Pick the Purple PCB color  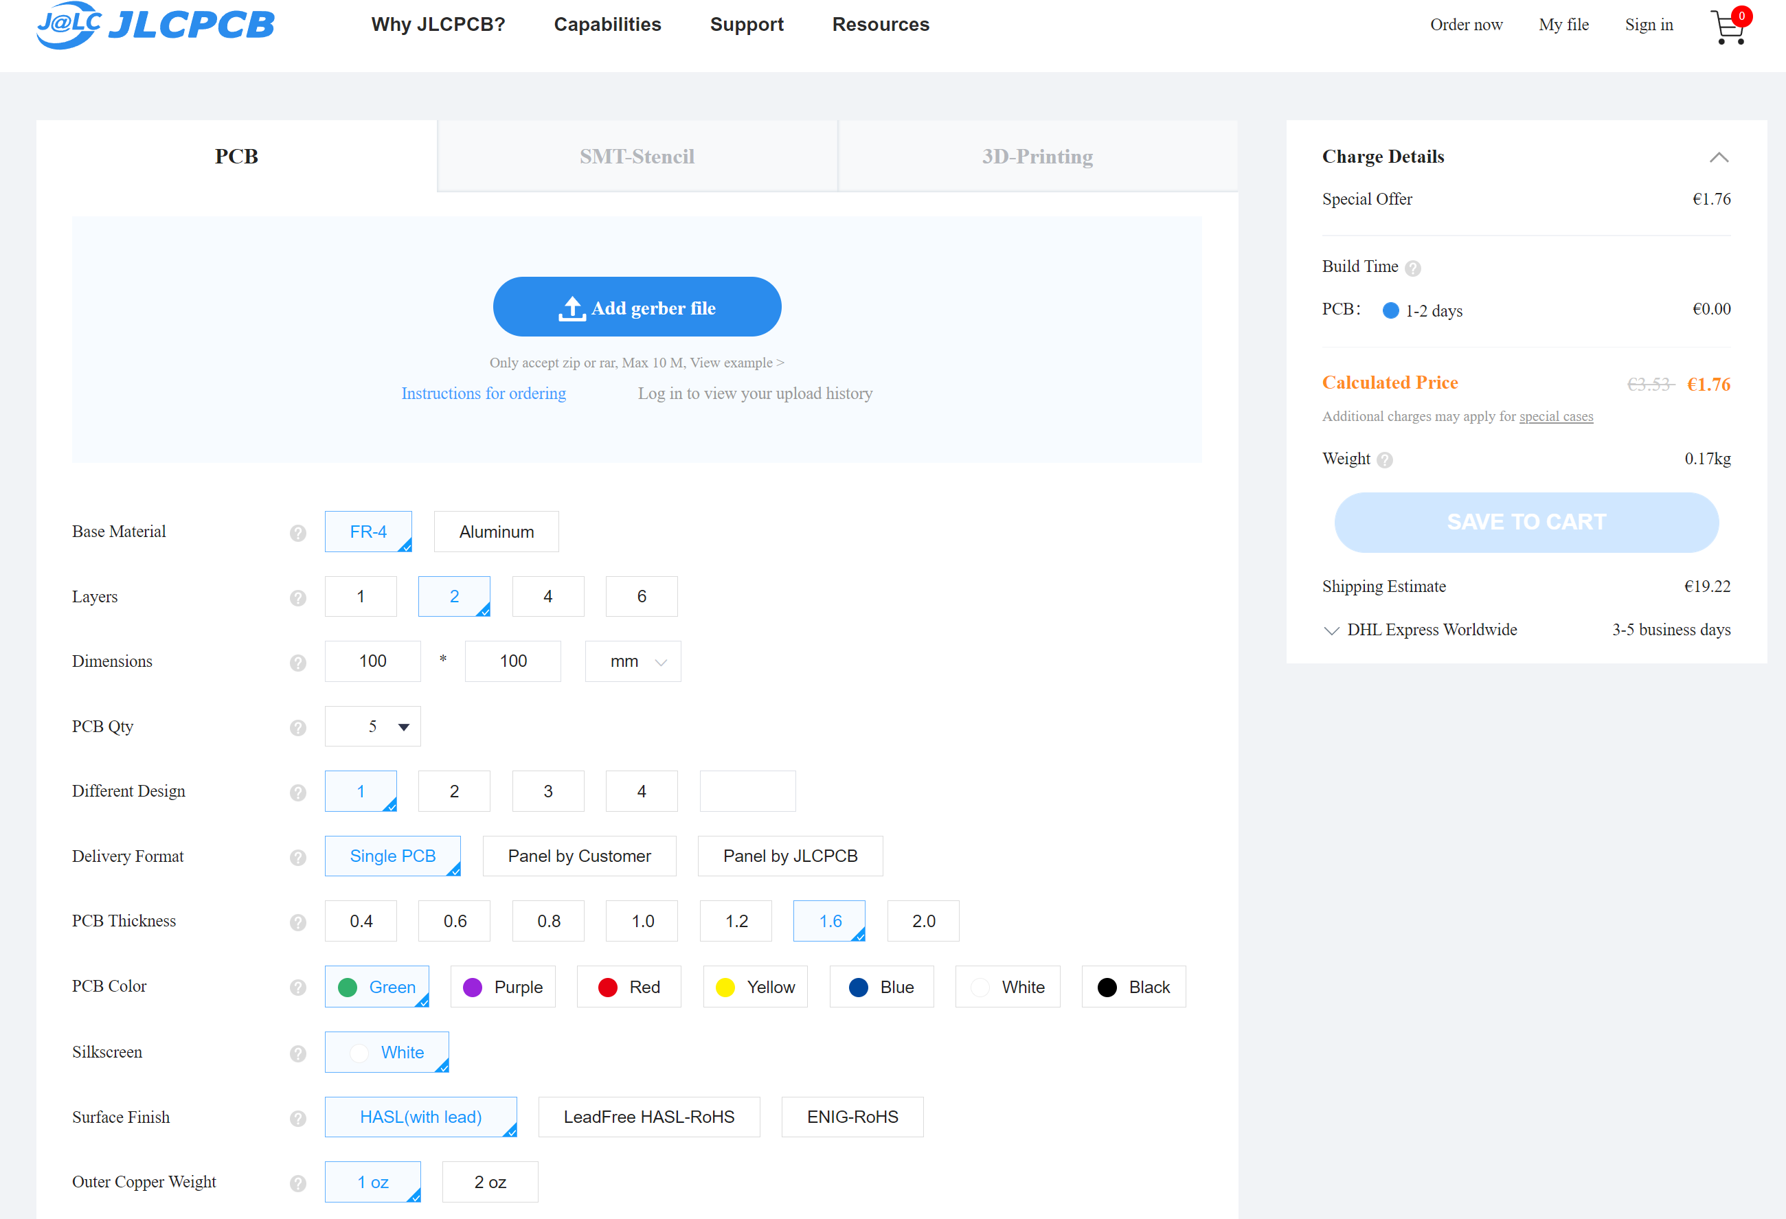(504, 987)
